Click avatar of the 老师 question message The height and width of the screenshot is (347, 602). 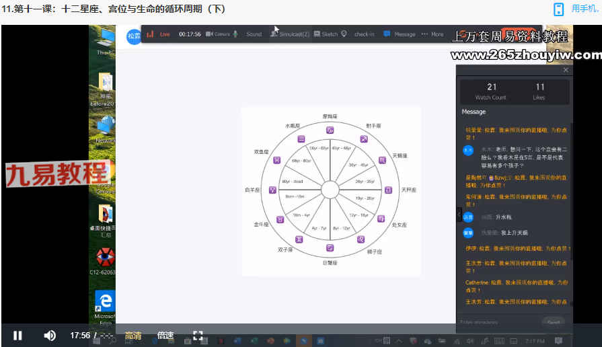pos(468,150)
